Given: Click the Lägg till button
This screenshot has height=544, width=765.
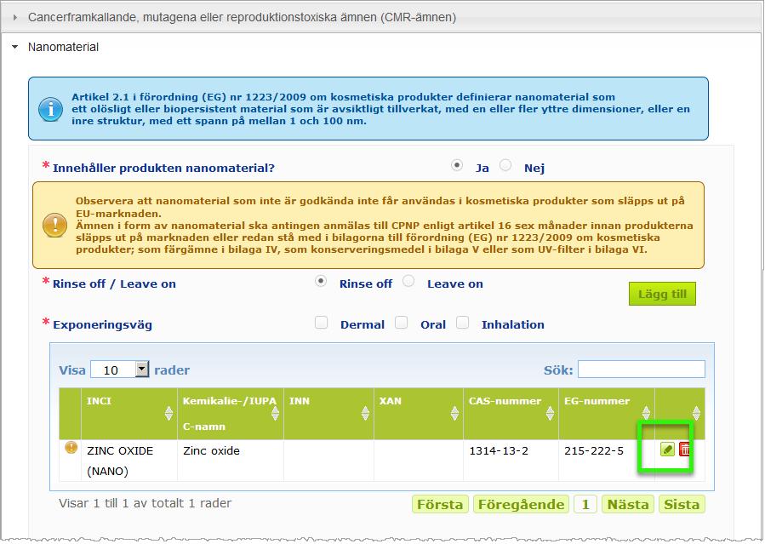Looking at the screenshot, I should click(662, 294).
